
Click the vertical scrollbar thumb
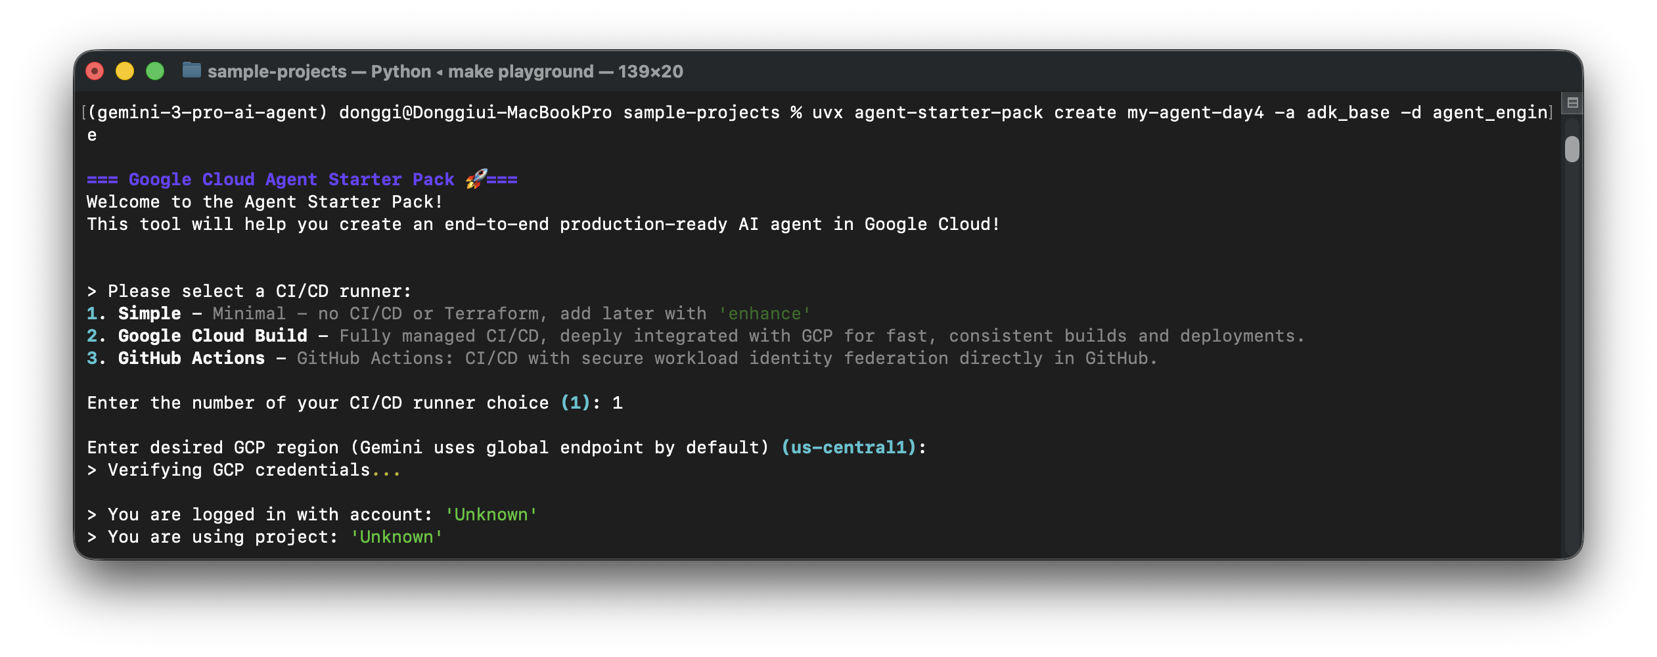(1572, 148)
